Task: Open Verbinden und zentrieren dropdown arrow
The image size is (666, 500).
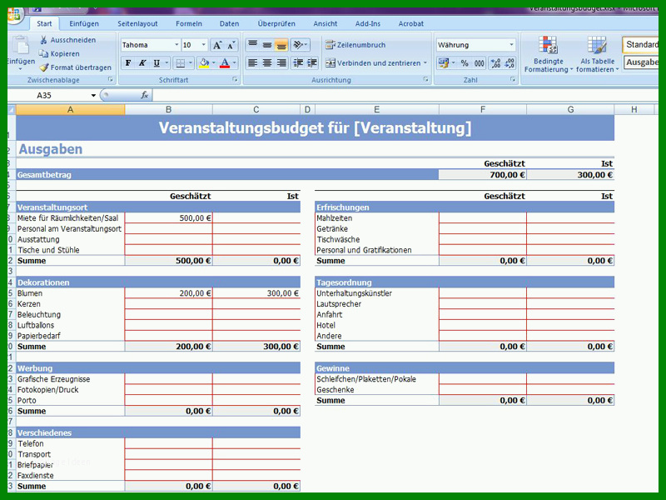Action: coord(425,63)
